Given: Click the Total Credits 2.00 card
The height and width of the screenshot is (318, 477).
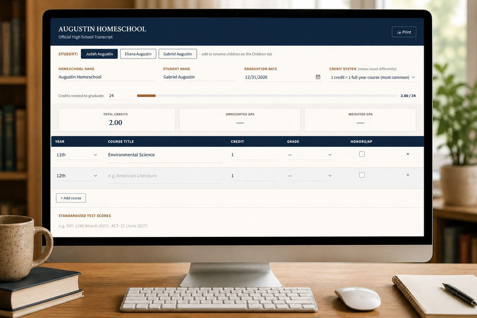Looking at the screenshot, I should click(x=116, y=119).
